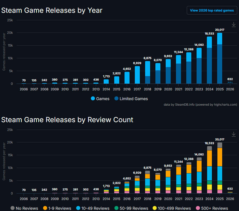Click the 20,017 label in review chart
Viewport: 239px width, 211px height.
pyautogui.click(x=219, y=139)
